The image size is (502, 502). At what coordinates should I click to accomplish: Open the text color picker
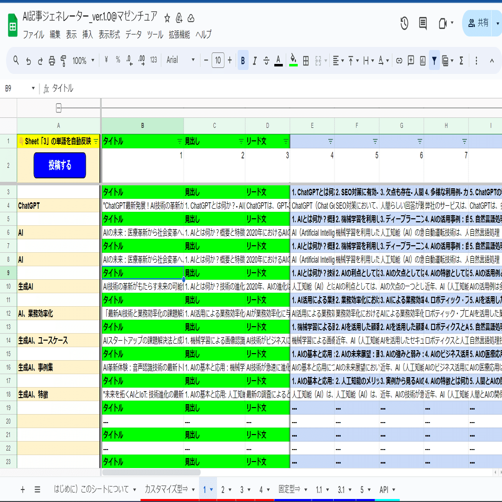[x=278, y=60]
